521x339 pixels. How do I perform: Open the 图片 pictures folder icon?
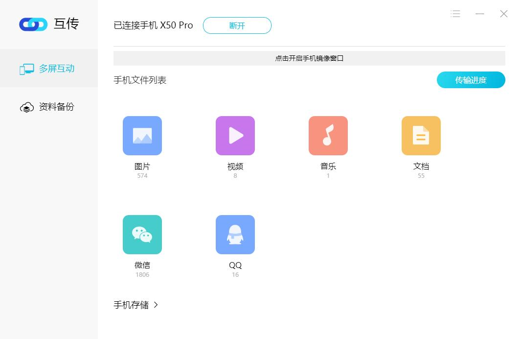click(x=142, y=135)
